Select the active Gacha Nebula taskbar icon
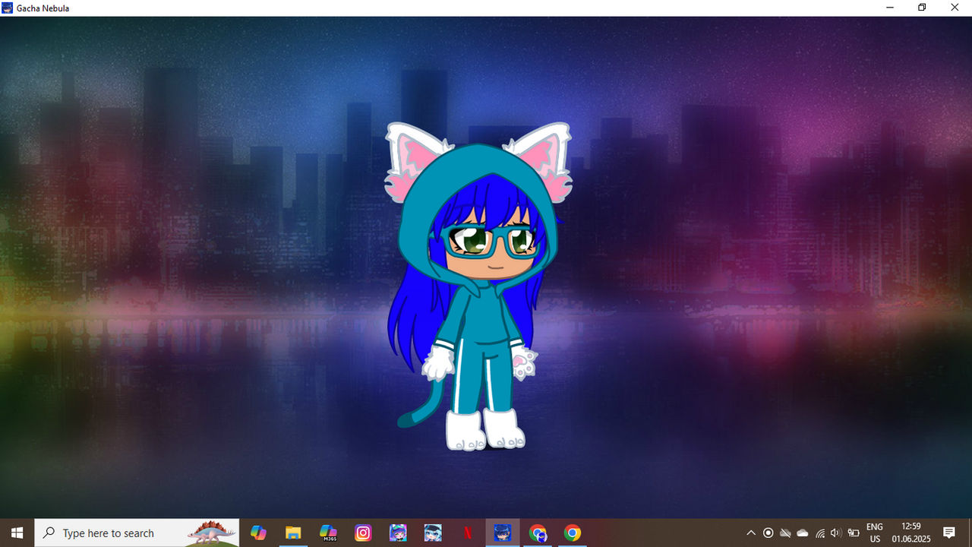972x547 pixels. [503, 533]
